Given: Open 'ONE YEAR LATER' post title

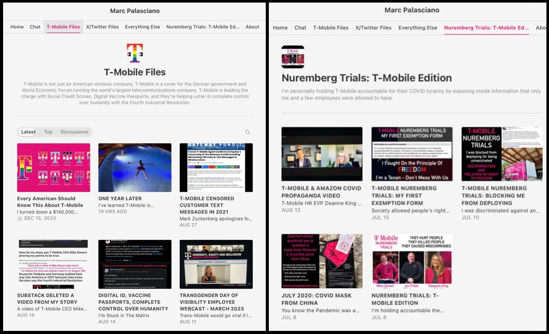Looking at the screenshot, I should click(120, 198).
